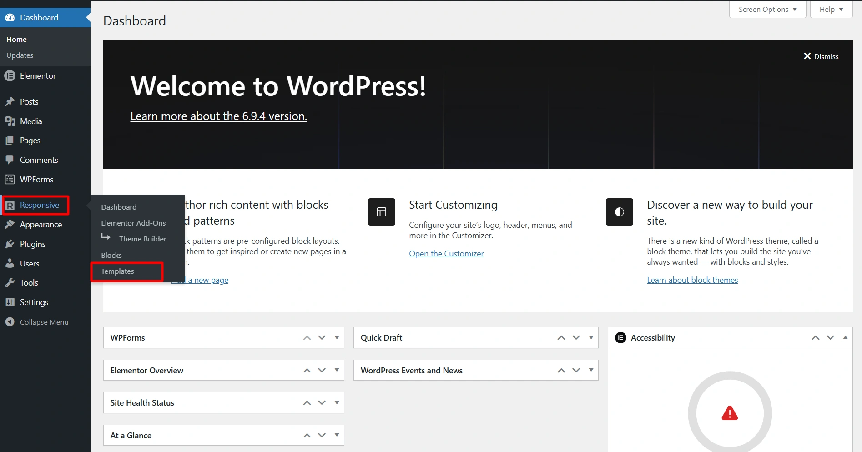Click the Collapse Menu arrow icon
862x452 pixels.
point(10,322)
